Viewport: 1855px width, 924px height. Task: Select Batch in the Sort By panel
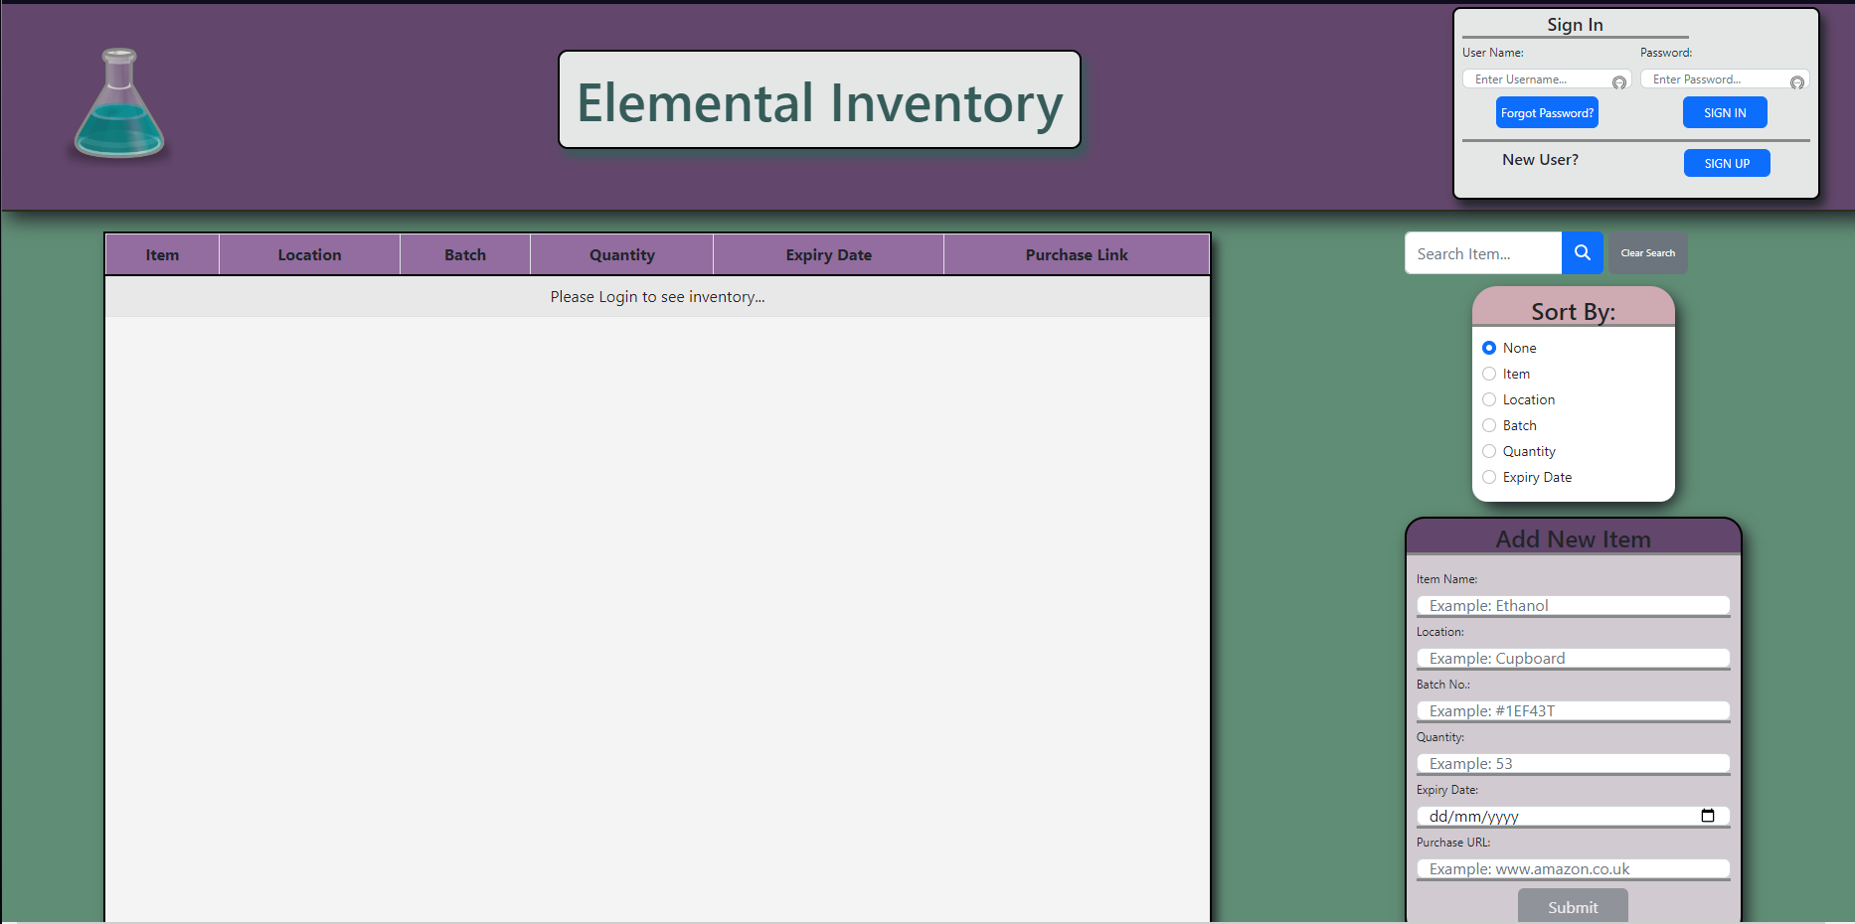coord(1488,424)
